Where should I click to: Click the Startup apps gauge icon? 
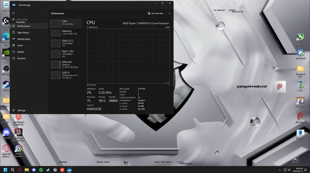tap(13, 39)
